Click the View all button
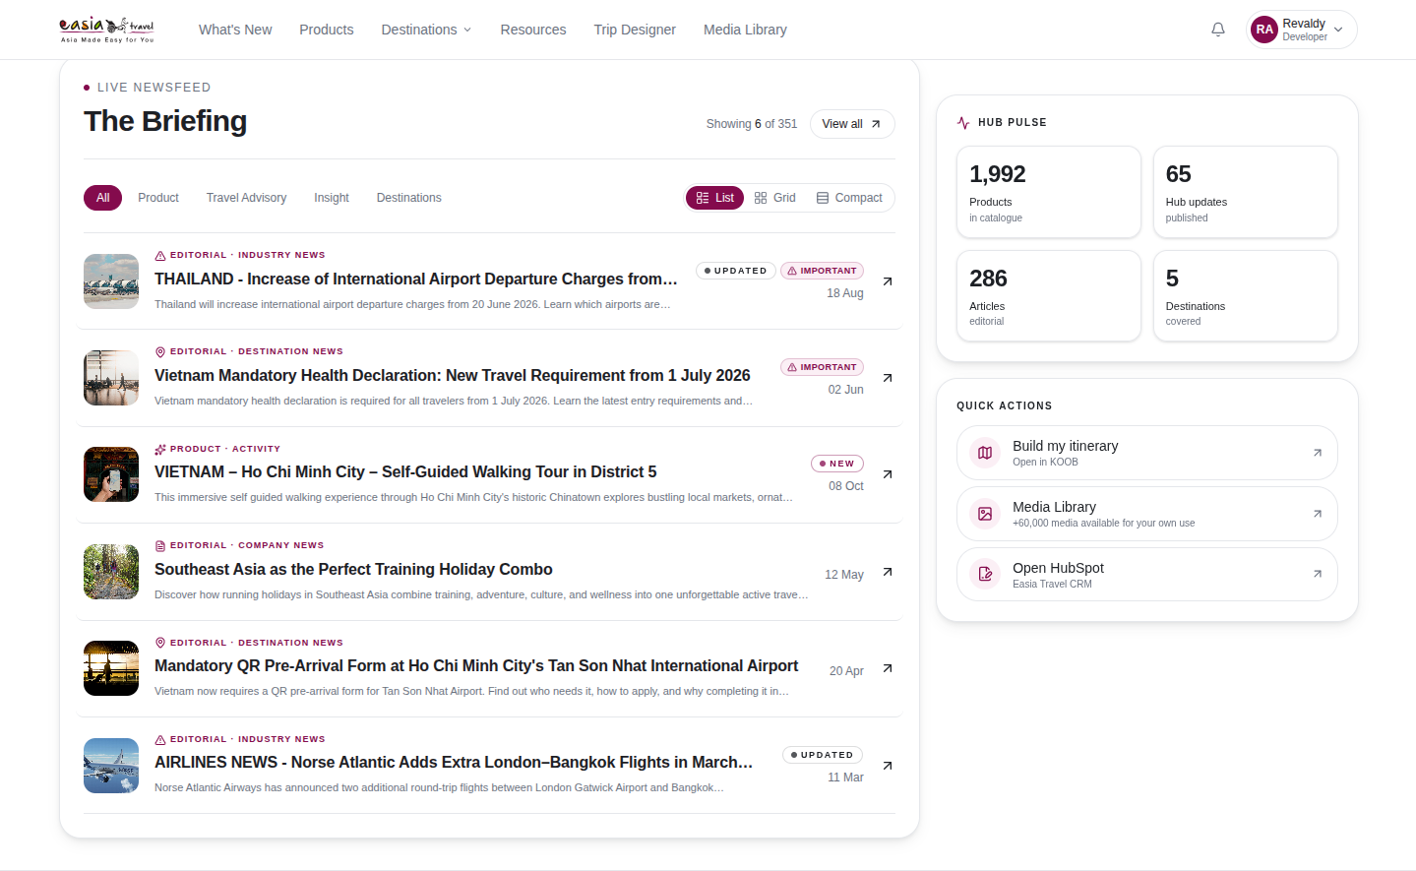The height and width of the screenshot is (871, 1416). 852,124
